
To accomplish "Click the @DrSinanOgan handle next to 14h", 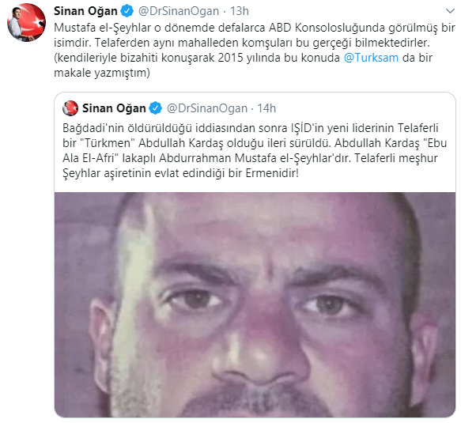I will [x=207, y=108].
